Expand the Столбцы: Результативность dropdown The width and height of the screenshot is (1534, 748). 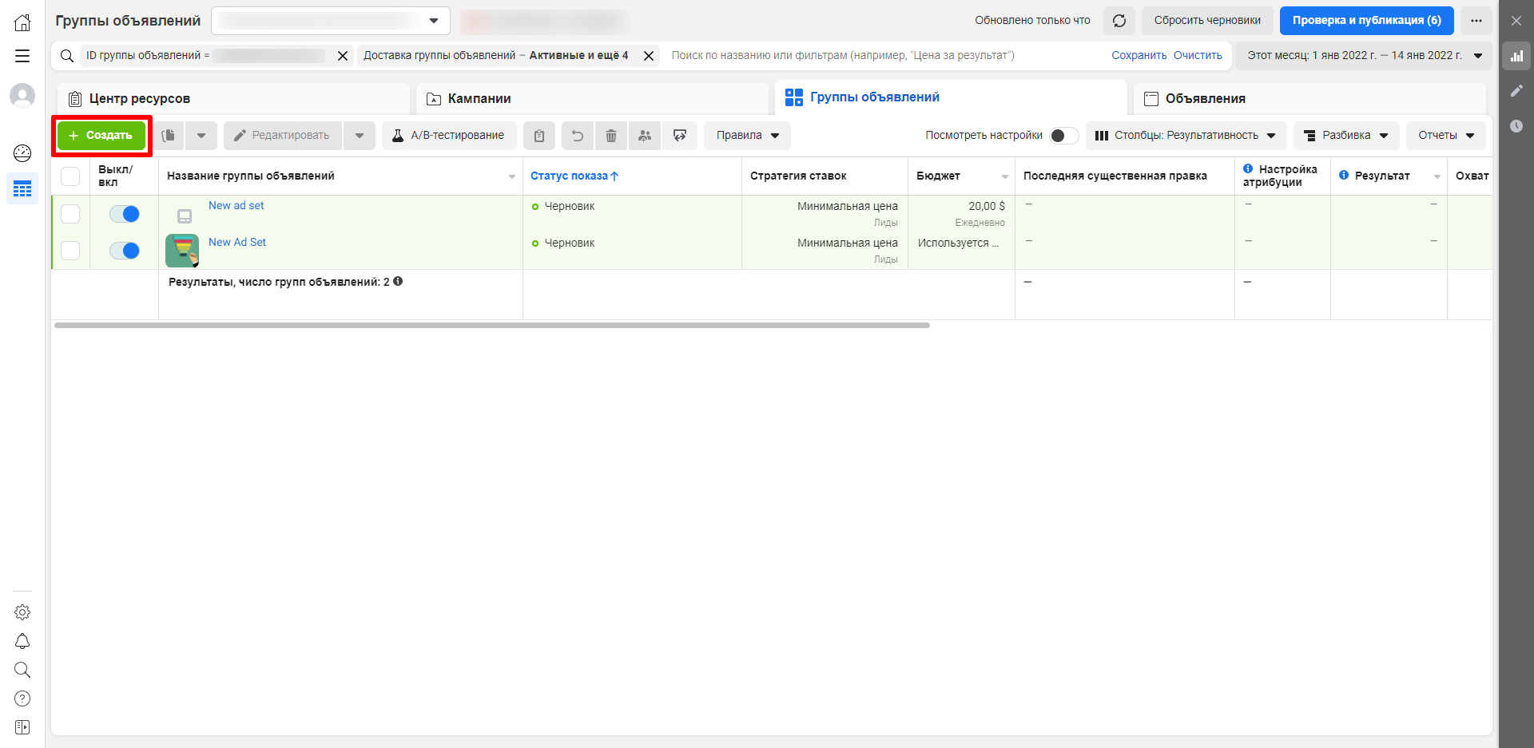[x=1186, y=136]
